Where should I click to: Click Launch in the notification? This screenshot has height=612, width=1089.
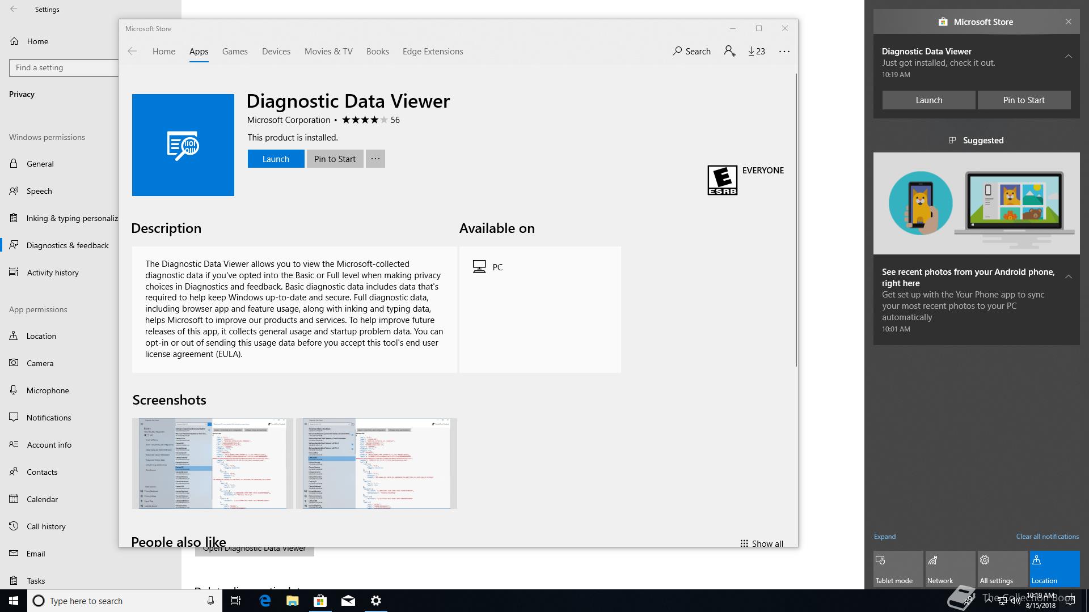click(928, 100)
